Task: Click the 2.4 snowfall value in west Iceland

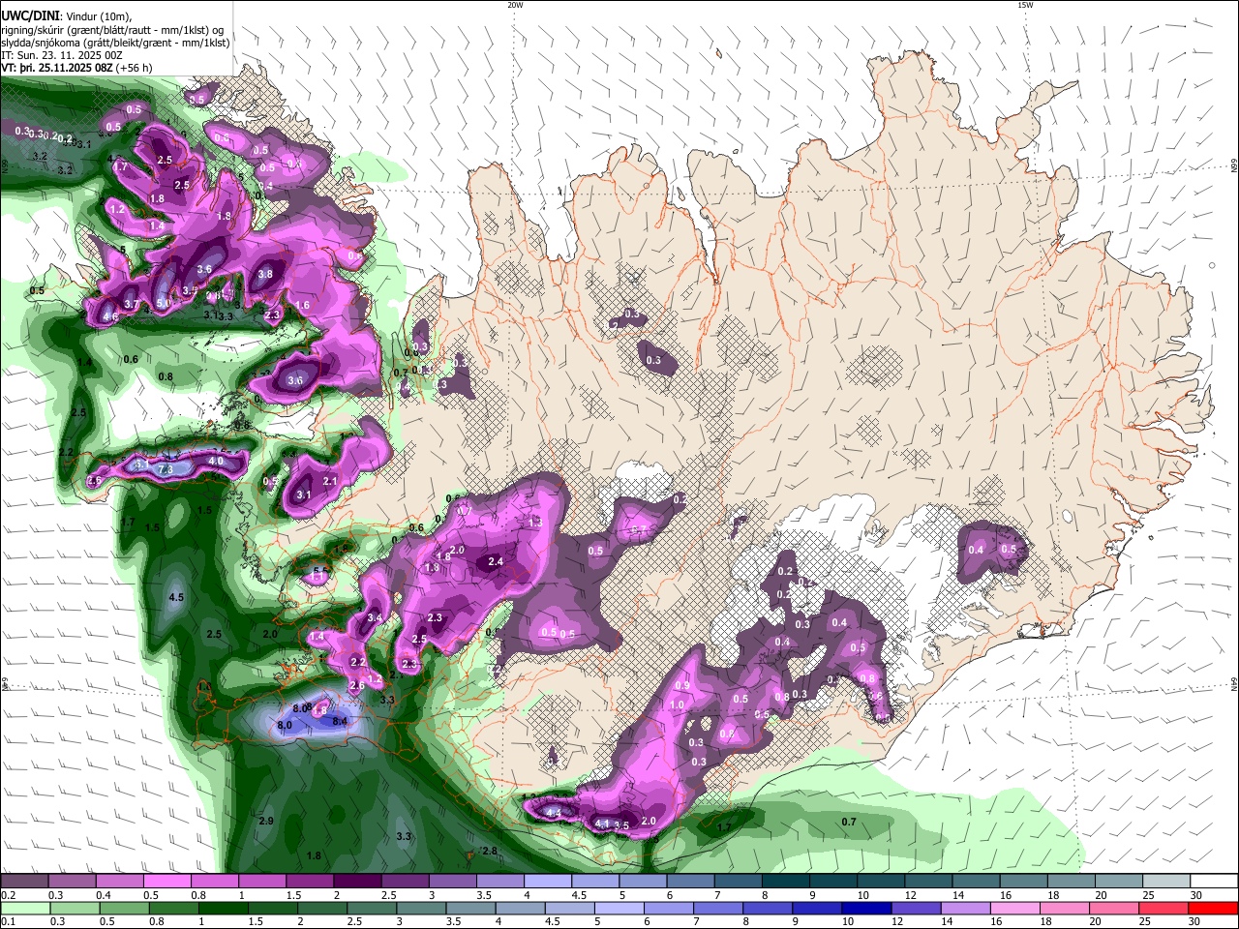Action: click(x=496, y=561)
